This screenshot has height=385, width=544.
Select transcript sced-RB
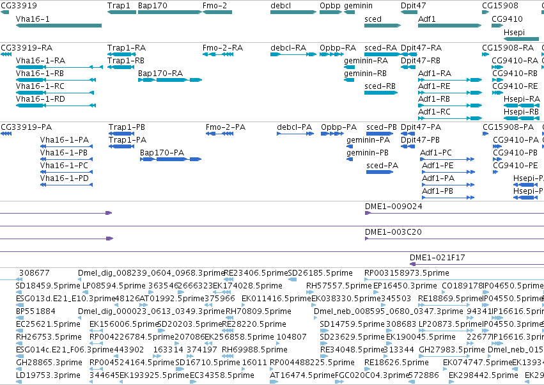click(381, 93)
